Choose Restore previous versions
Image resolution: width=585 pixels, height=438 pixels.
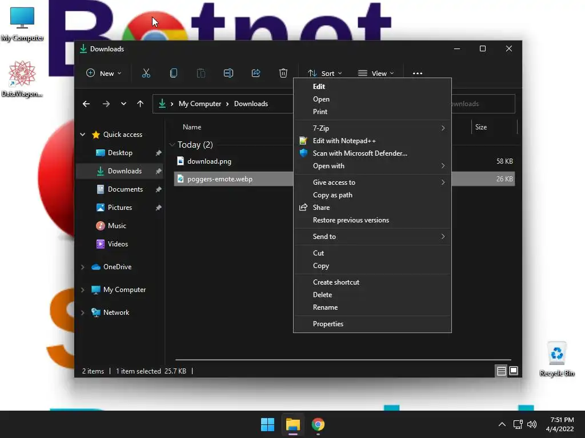372,220
